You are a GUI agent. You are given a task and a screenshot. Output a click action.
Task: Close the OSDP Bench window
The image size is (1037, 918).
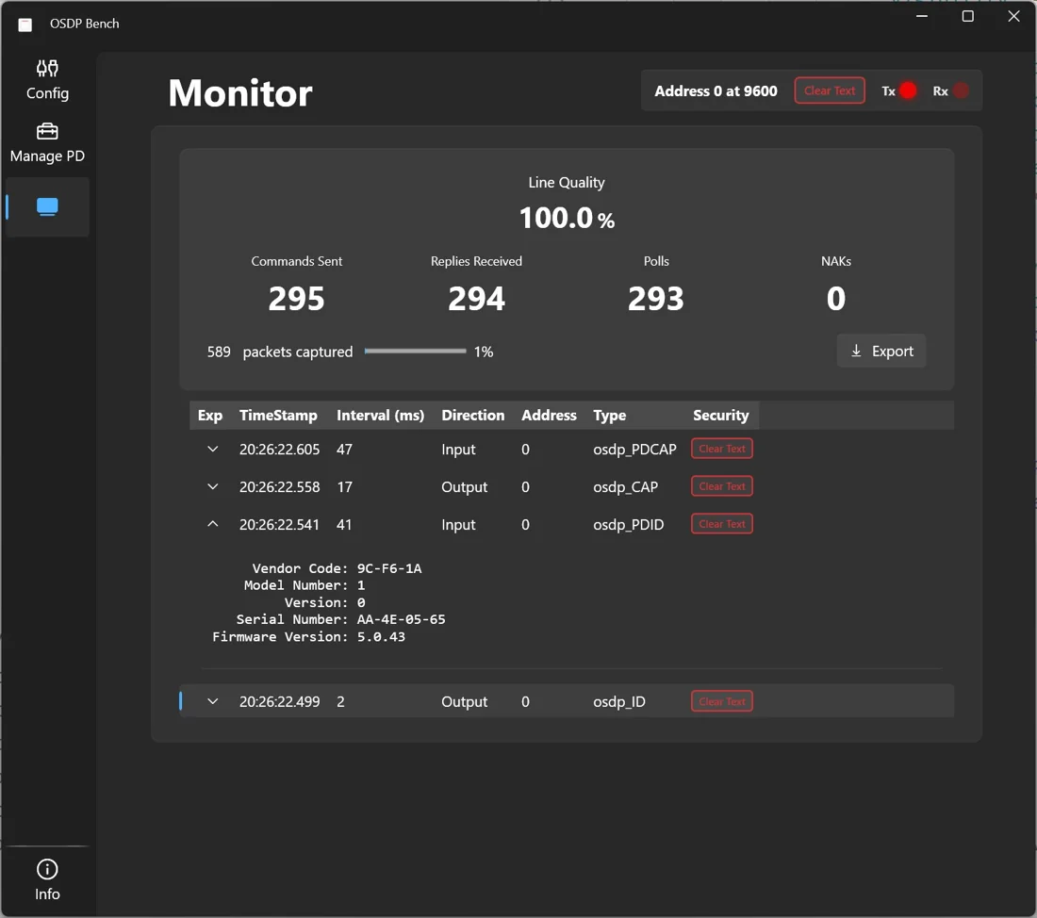(1013, 16)
